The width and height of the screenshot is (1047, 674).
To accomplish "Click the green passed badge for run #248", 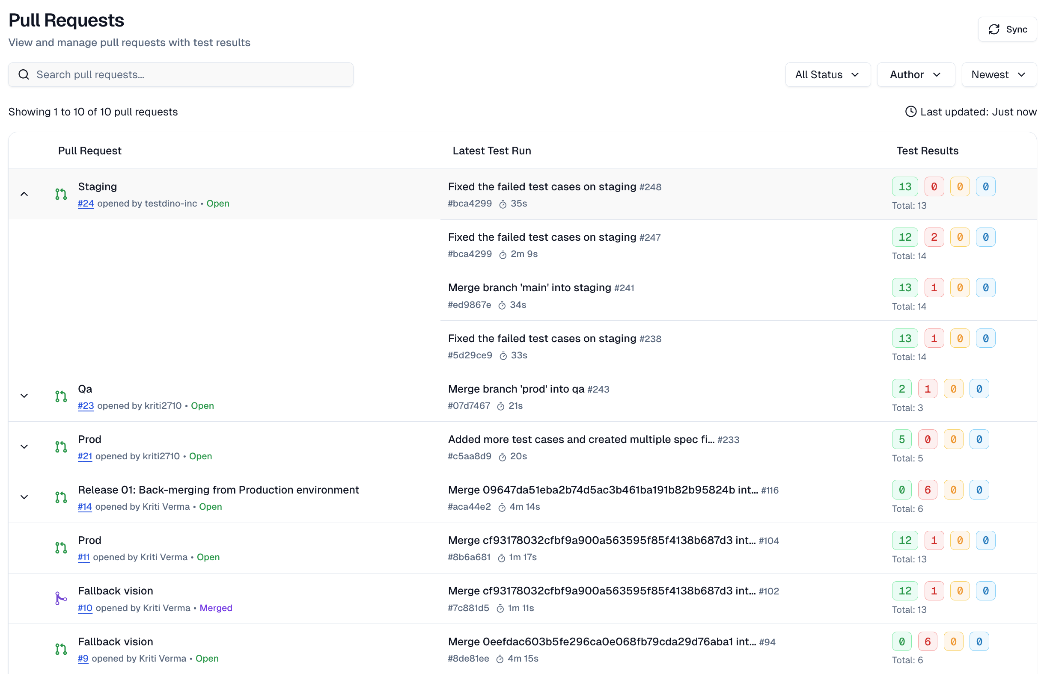I will tap(904, 187).
